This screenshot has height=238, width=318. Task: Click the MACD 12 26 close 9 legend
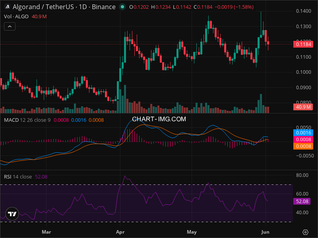point(27,120)
